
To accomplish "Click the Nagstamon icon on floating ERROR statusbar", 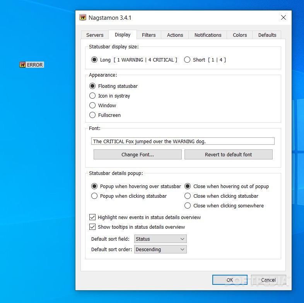I will tap(22, 65).
